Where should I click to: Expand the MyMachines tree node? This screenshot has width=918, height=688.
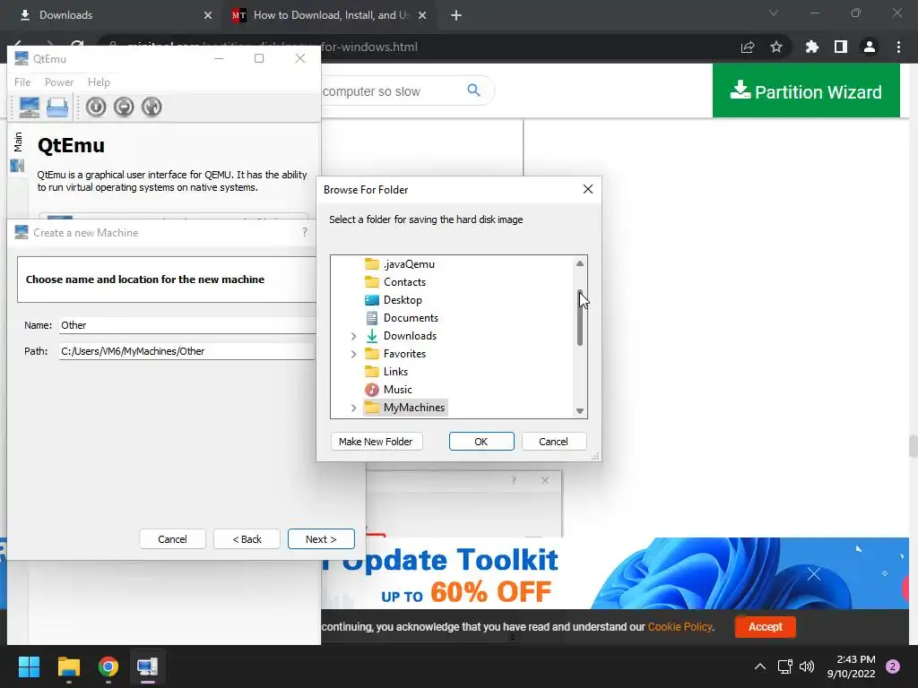point(353,408)
